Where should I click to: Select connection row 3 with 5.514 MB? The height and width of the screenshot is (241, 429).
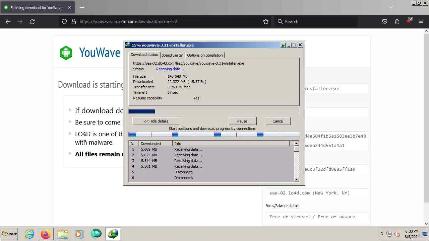[x=211, y=161]
